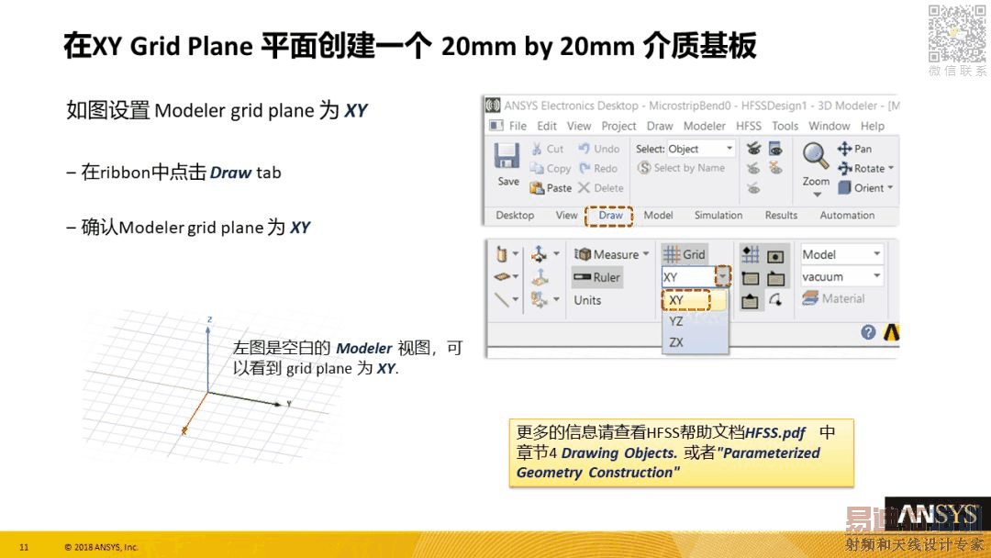The image size is (991, 558).
Task: Click the draw line icon
Action: 502,299
